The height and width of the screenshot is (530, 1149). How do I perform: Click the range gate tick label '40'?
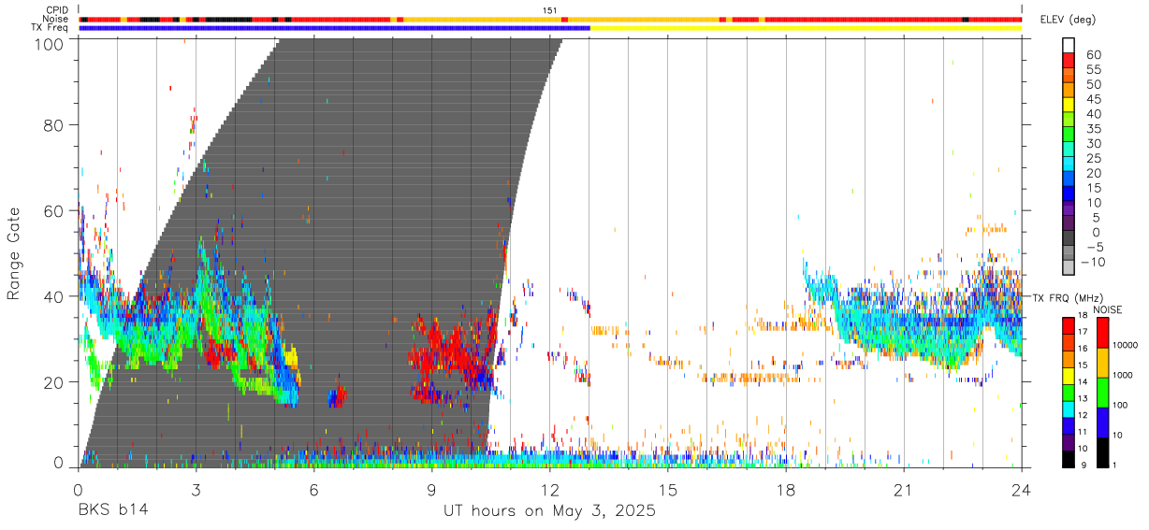55,296
